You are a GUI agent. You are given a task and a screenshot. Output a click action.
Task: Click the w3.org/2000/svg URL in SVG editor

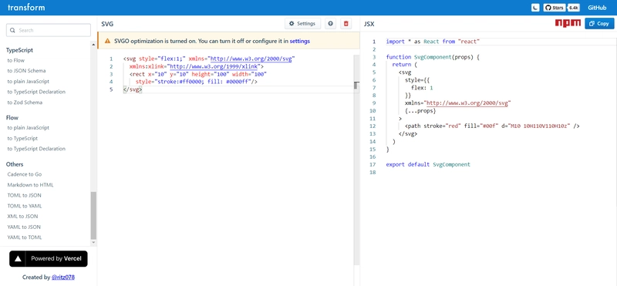(x=251, y=59)
